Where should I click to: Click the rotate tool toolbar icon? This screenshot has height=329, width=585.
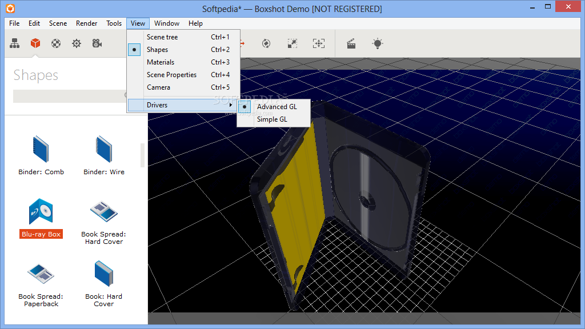pyautogui.click(x=266, y=43)
